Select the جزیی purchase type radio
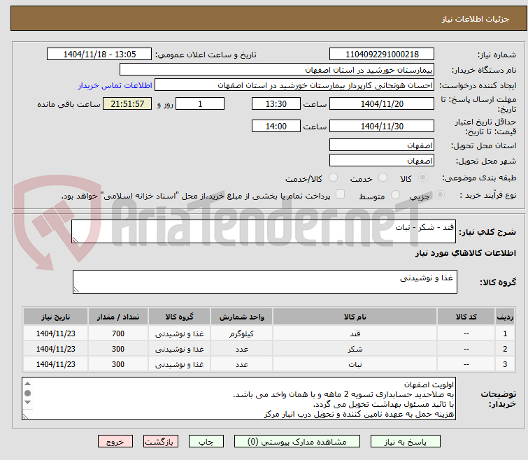 point(440,195)
